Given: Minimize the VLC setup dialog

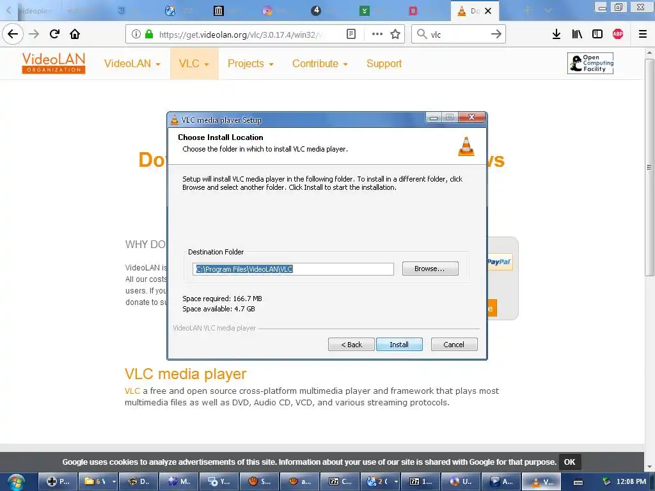Looking at the screenshot, I should [x=434, y=118].
